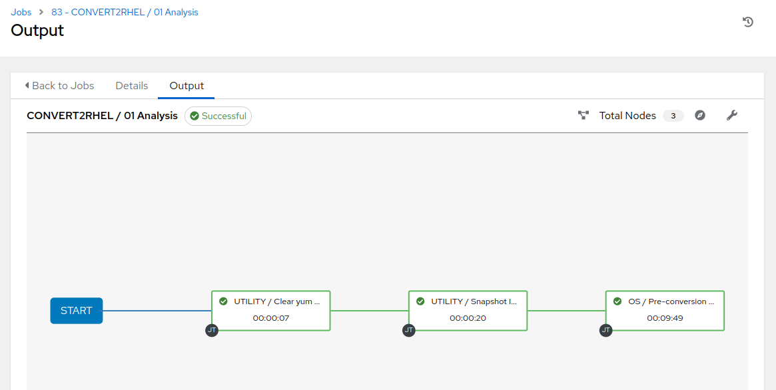Viewport: 776px width, 390px height.
Task: Click the Successful status check icon
Action: [x=194, y=116]
